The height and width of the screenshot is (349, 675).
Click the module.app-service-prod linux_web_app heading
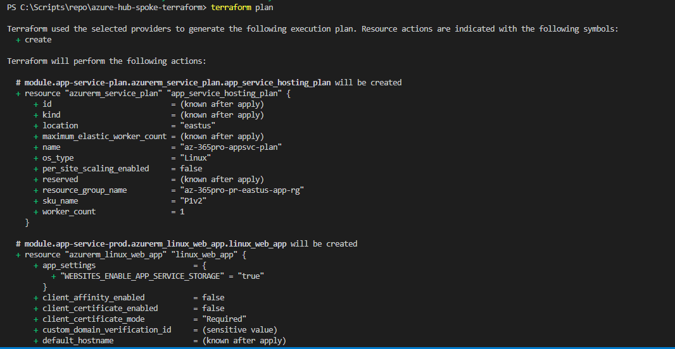click(x=186, y=243)
